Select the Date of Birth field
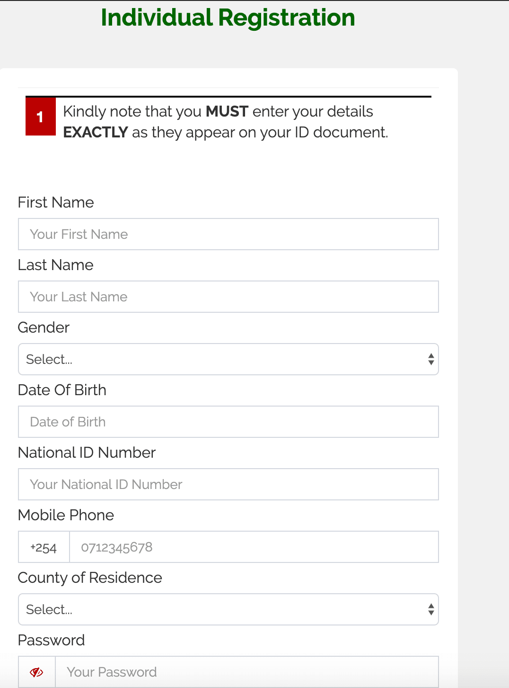Viewport: 509px width, 688px height. coord(228,422)
